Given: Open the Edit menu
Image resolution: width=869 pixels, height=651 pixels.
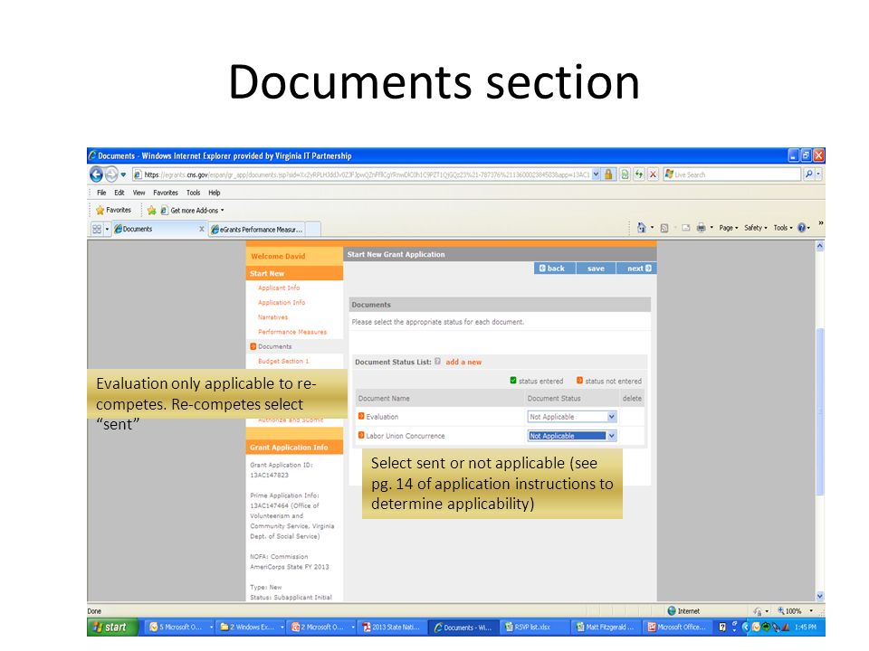Looking at the screenshot, I should pos(119,193).
